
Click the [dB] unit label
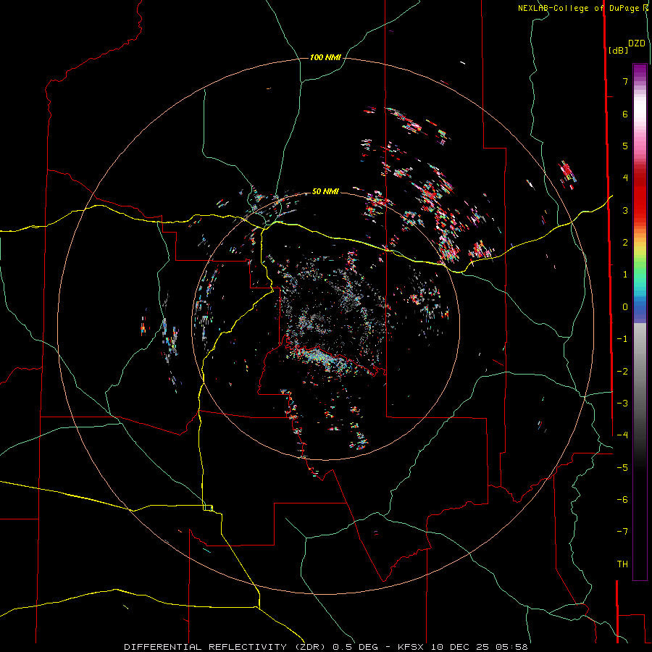tap(618, 50)
